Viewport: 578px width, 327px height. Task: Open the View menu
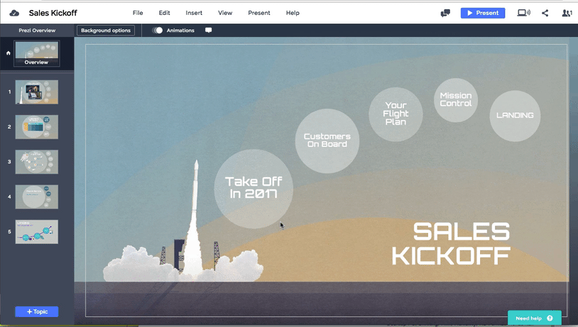coord(225,13)
